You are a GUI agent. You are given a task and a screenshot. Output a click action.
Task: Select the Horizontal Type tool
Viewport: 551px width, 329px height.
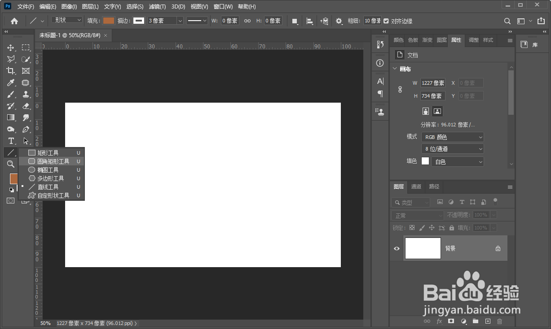click(x=11, y=141)
